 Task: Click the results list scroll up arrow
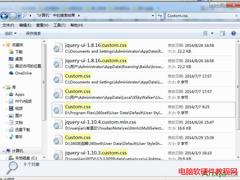pyautogui.click(x=238, y=41)
